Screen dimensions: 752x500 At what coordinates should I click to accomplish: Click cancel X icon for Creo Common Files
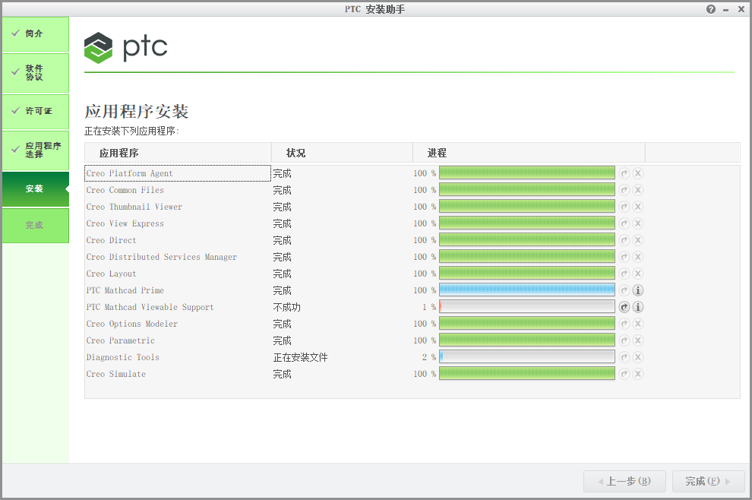[x=638, y=190]
